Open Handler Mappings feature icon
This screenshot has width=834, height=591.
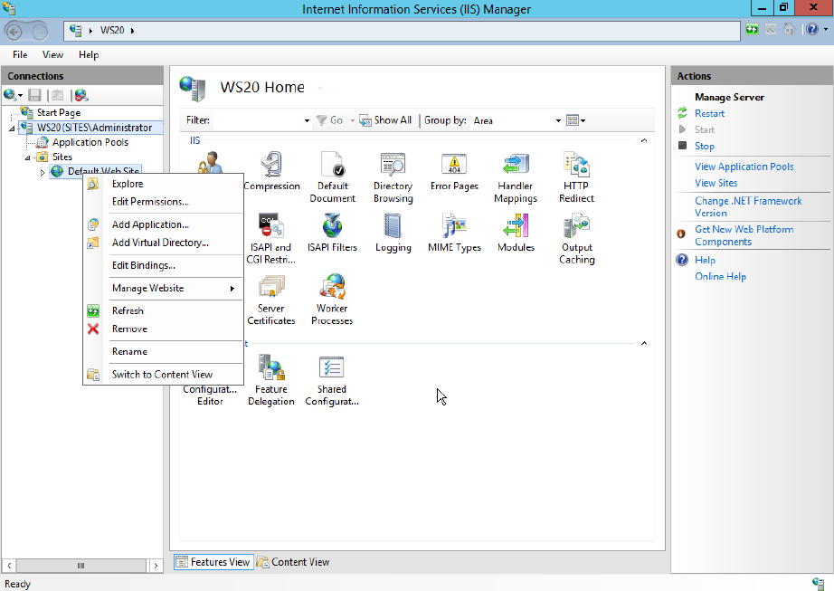516,177
